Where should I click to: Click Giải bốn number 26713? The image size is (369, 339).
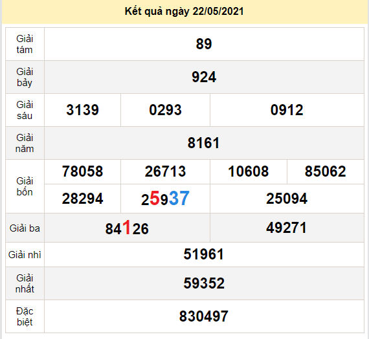165,171
